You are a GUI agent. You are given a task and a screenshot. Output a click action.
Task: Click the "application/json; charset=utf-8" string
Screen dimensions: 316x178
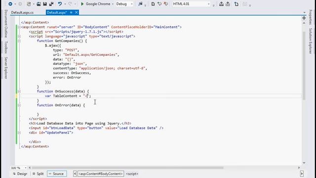point(112,68)
